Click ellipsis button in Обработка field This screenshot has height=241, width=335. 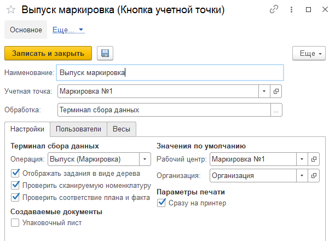276,110
